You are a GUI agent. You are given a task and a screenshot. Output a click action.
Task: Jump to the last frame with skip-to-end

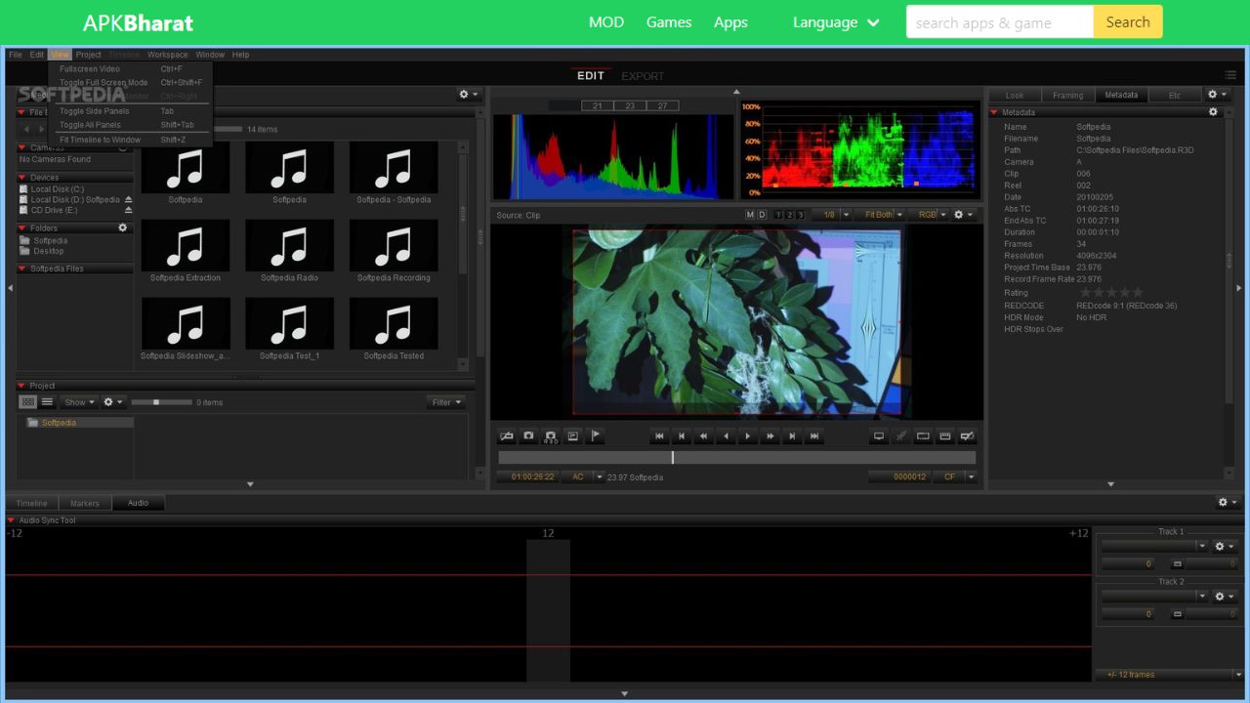(x=814, y=436)
